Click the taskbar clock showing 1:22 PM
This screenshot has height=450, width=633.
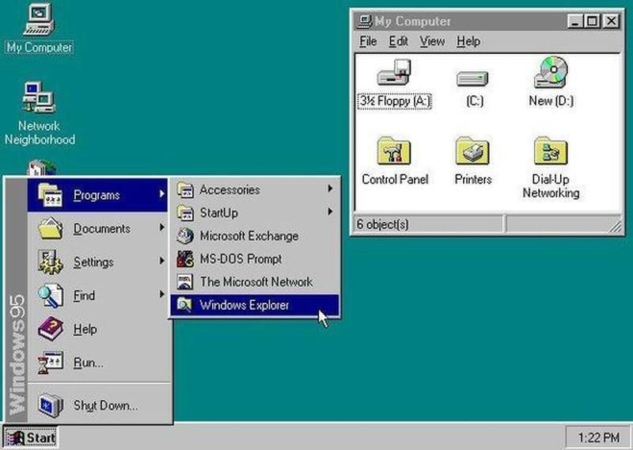click(598, 437)
